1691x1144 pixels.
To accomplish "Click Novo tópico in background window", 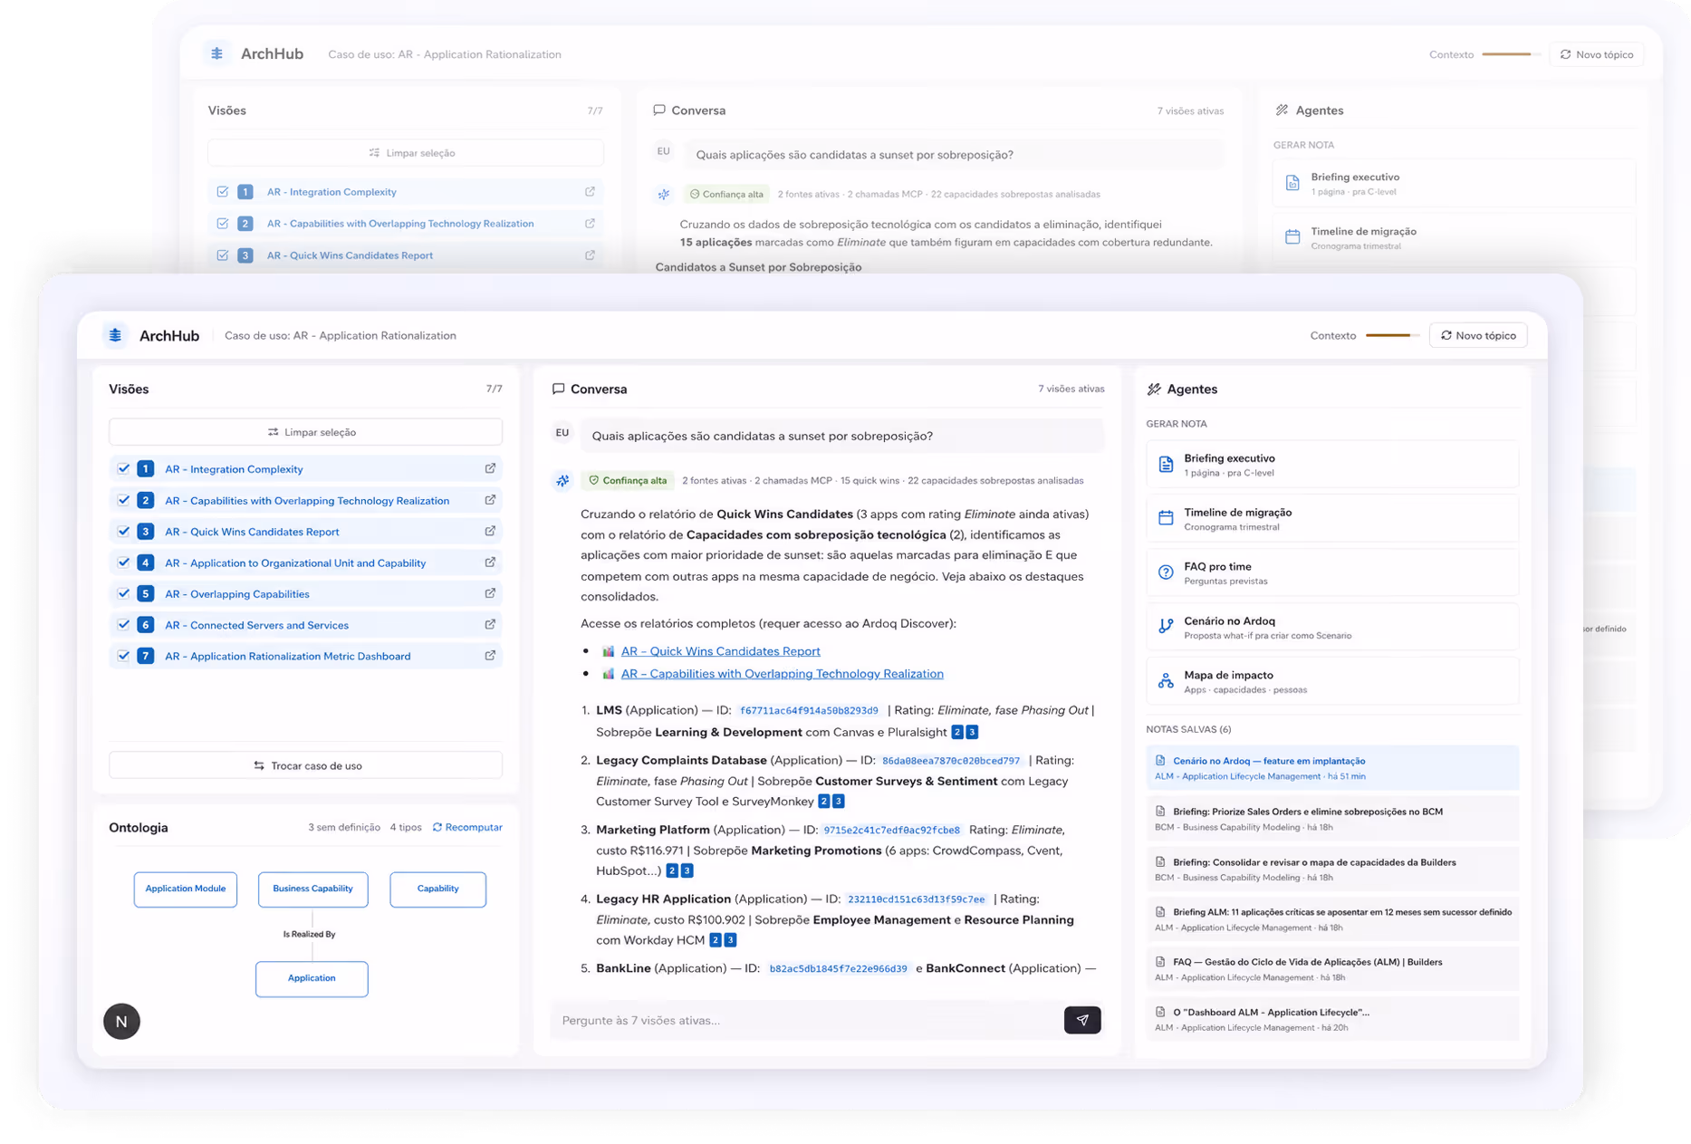I will pos(1596,54).
